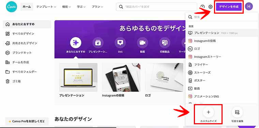Expand the 機能 dropdown menu
This screenshot has width=259, height=128.
[66, 7]
